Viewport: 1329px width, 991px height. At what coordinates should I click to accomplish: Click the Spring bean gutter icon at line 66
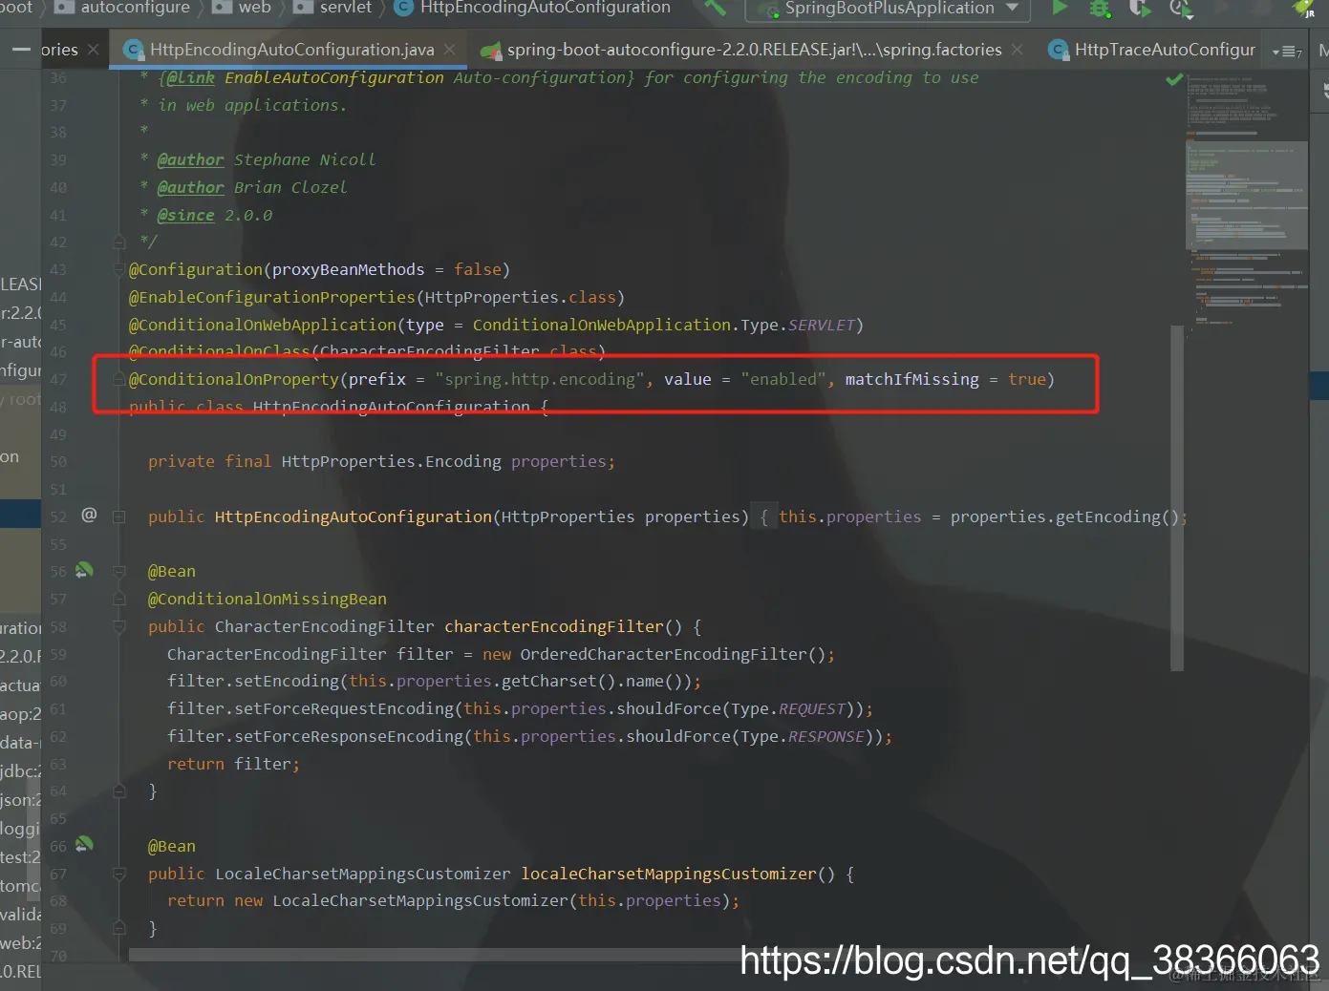point(85,845)
